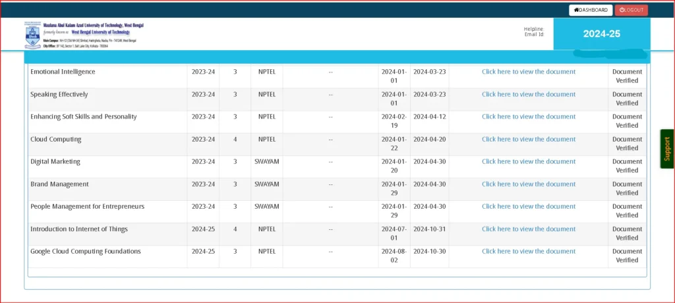Click the DASHBOARD button
The height and width of the screenshot is (303, 675).
click(591, 10)
